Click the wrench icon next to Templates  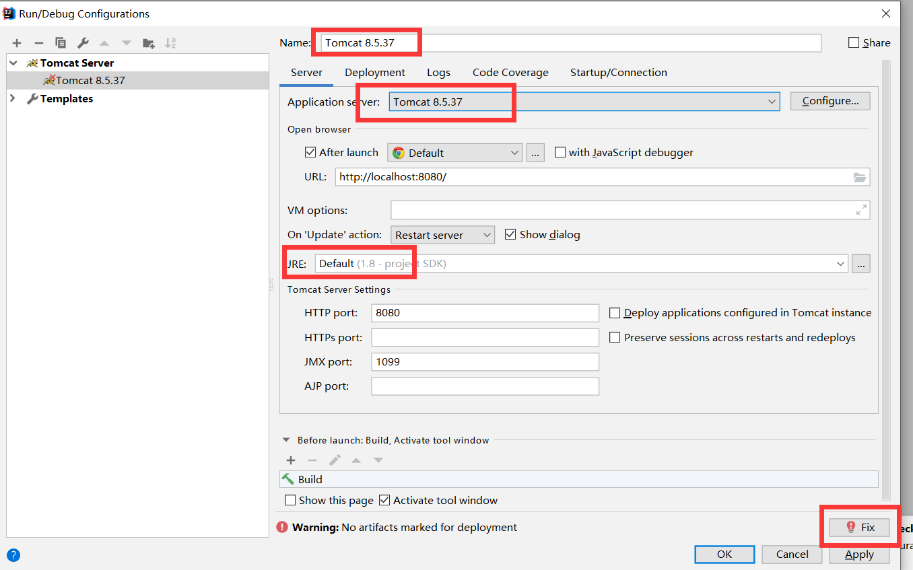tap(32, 98)
